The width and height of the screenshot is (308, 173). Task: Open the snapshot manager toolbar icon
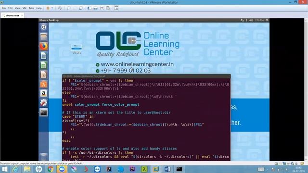click(x=81, y=8)
